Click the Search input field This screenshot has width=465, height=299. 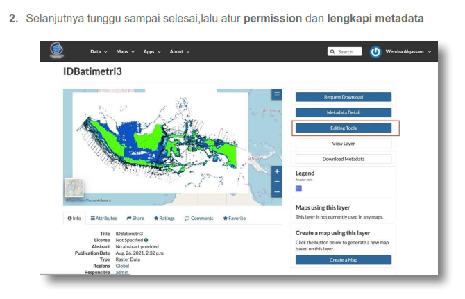tap(345, 52)
